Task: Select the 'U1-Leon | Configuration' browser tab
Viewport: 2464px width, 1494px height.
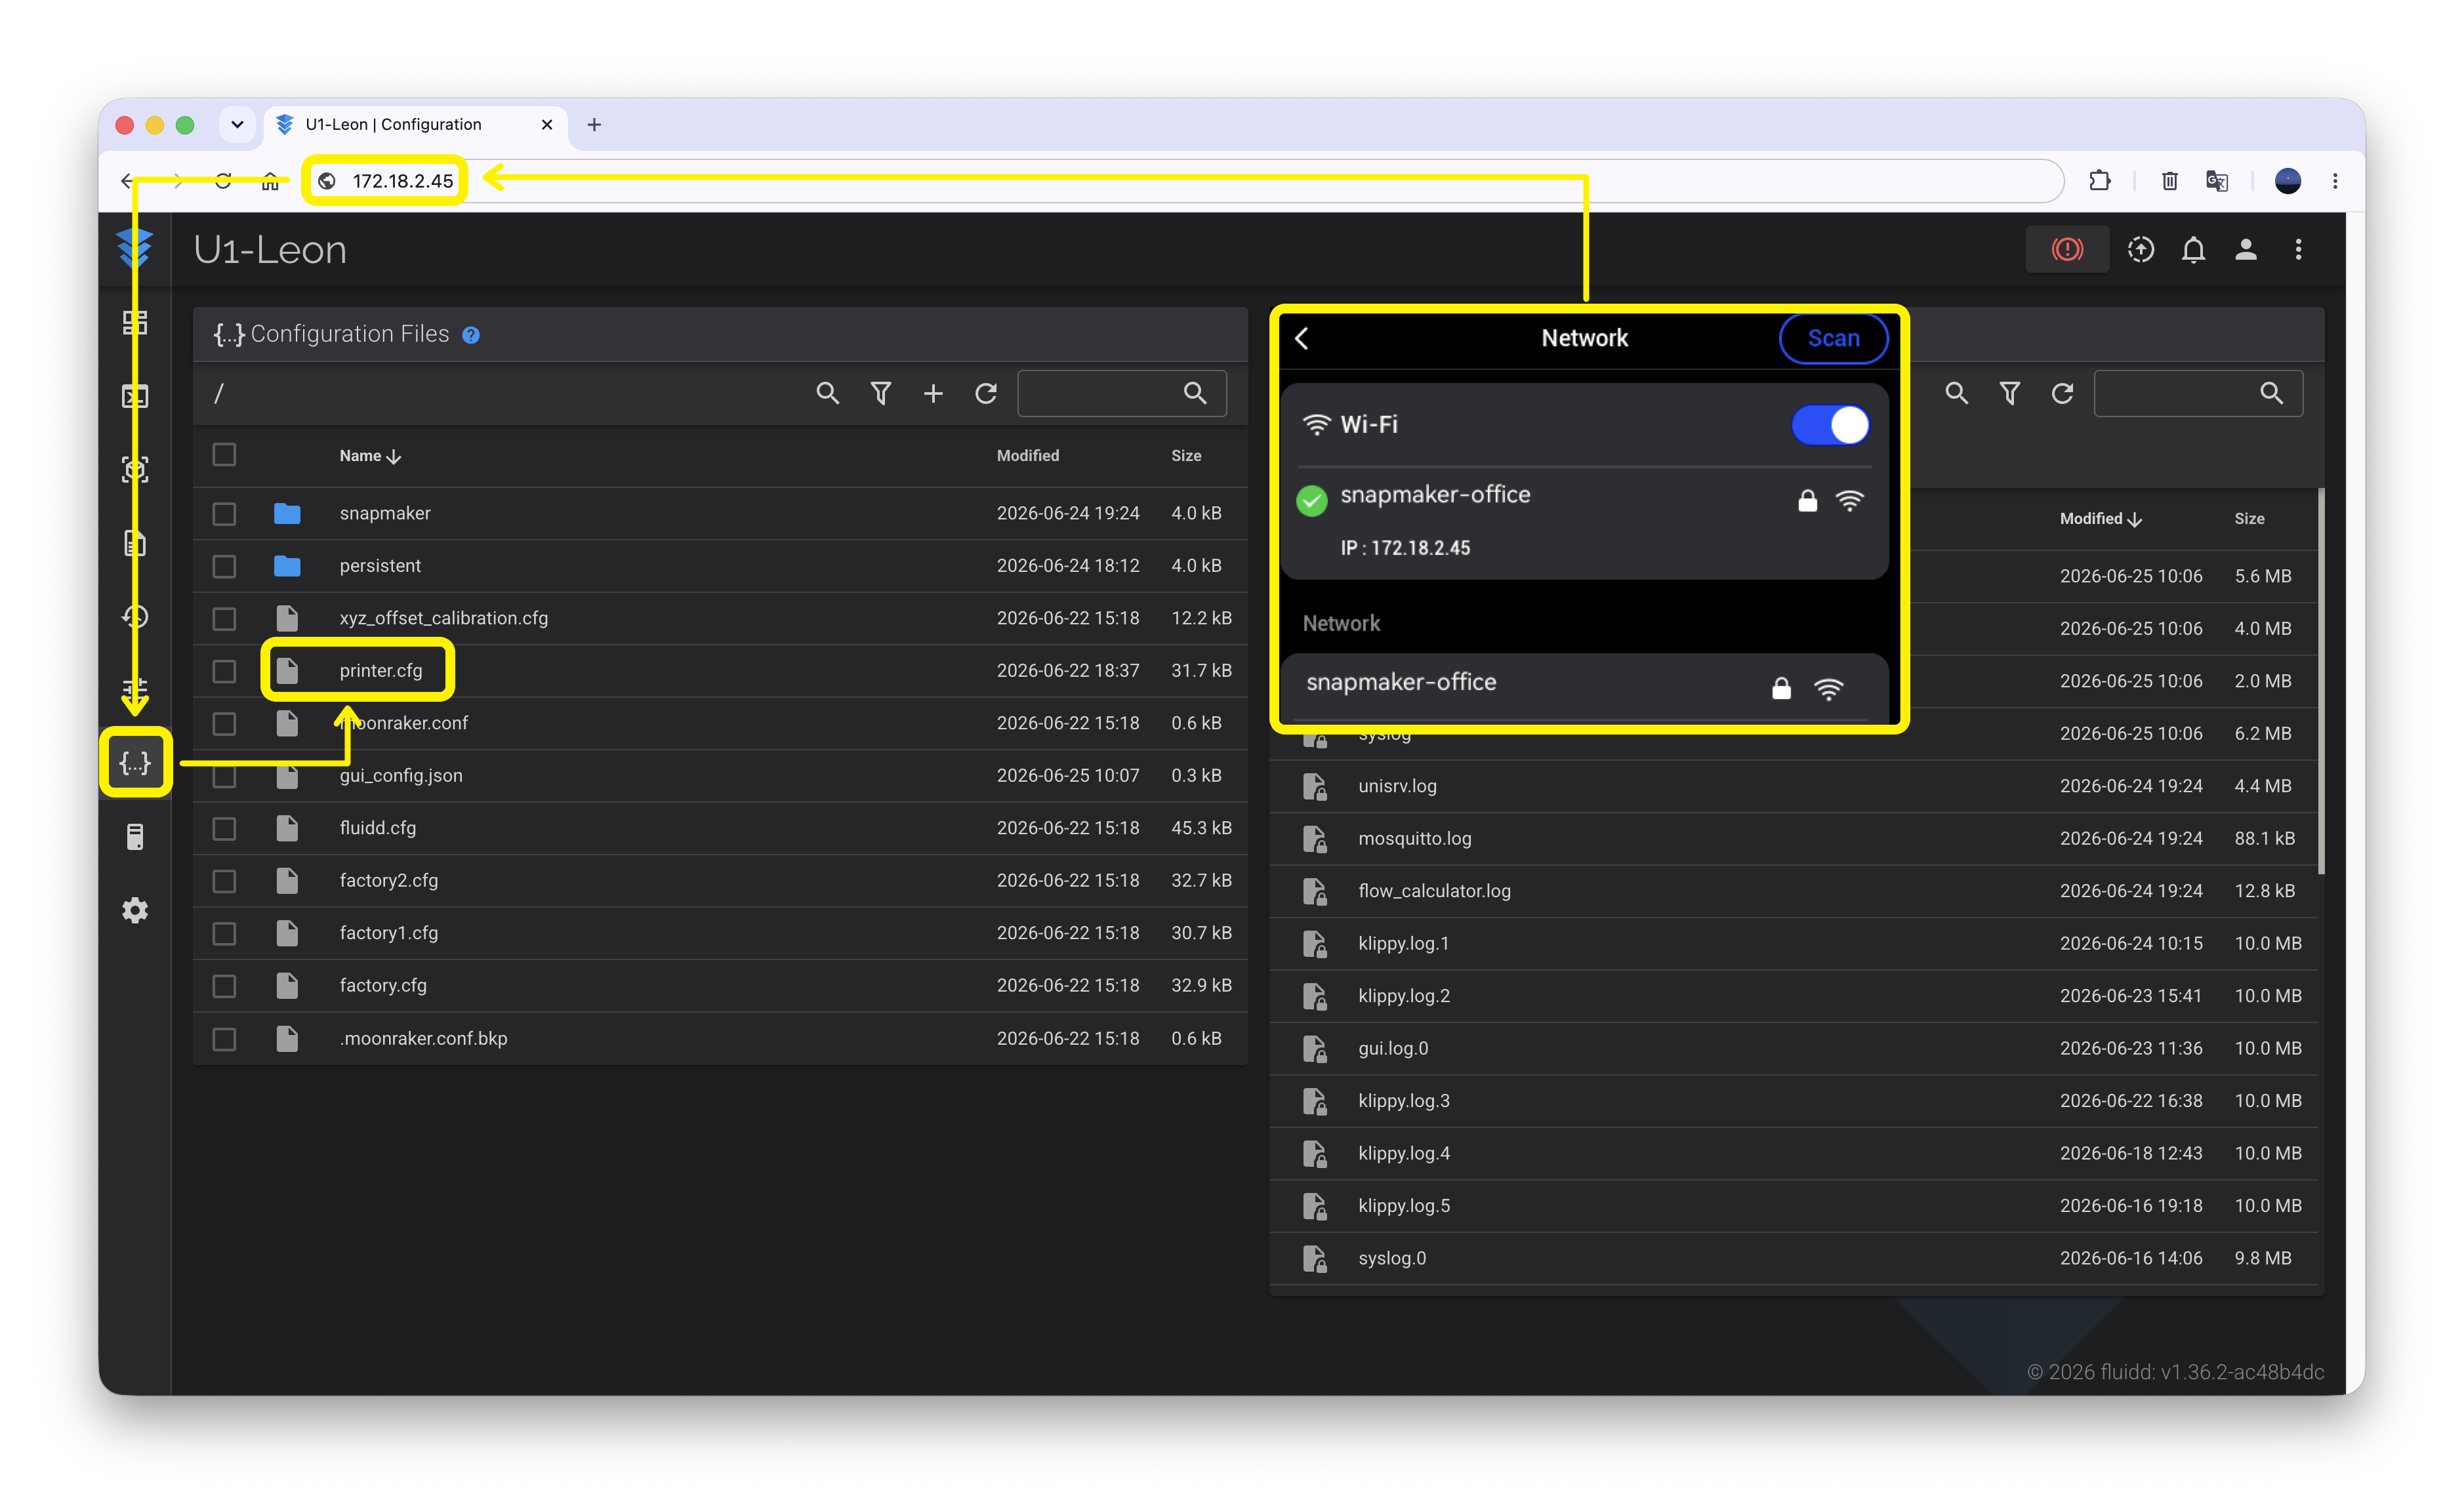Action: click(415, 124)
